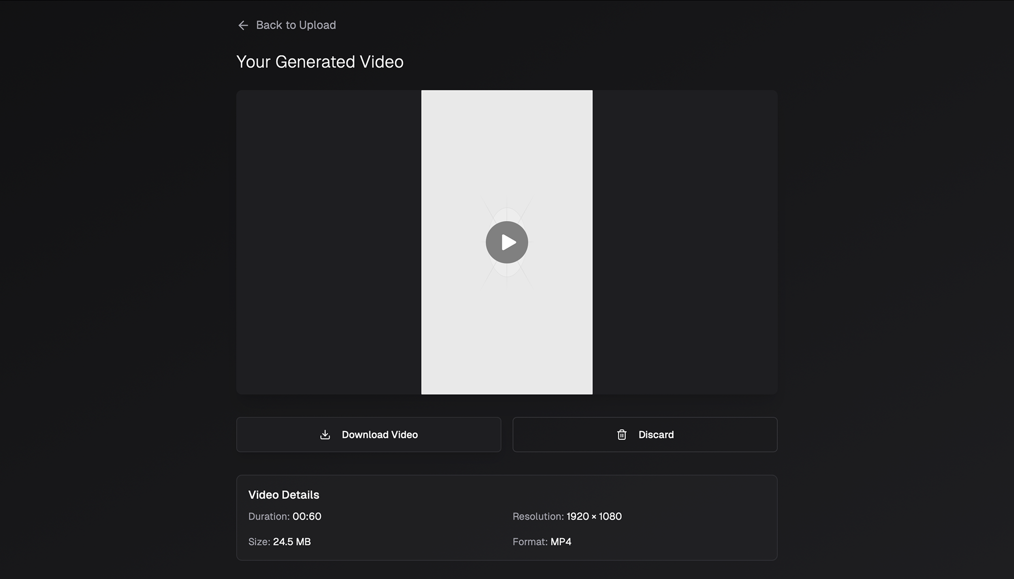Select the 24.5 MB size value
The height and width of the screenshot is (579, 1014).
pos(292,542)
